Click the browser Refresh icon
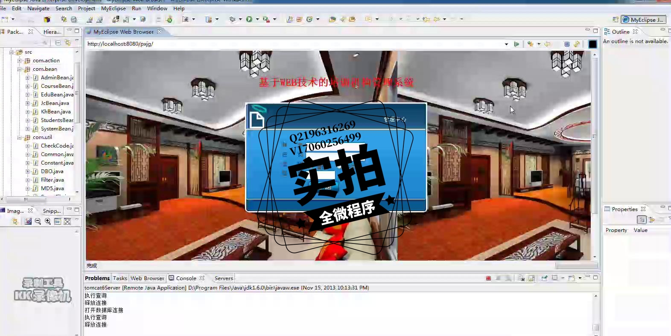The width and height of the screenshot is (671, 336). tap(577, 44)
